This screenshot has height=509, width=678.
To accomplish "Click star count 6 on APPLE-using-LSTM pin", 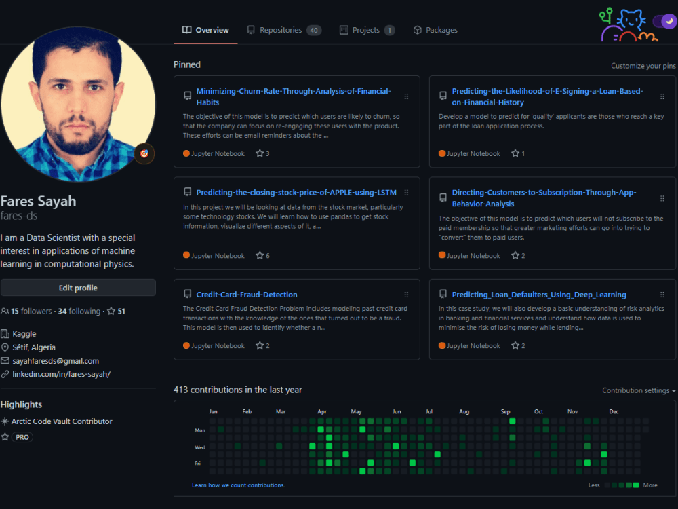I will pos(262,255).
